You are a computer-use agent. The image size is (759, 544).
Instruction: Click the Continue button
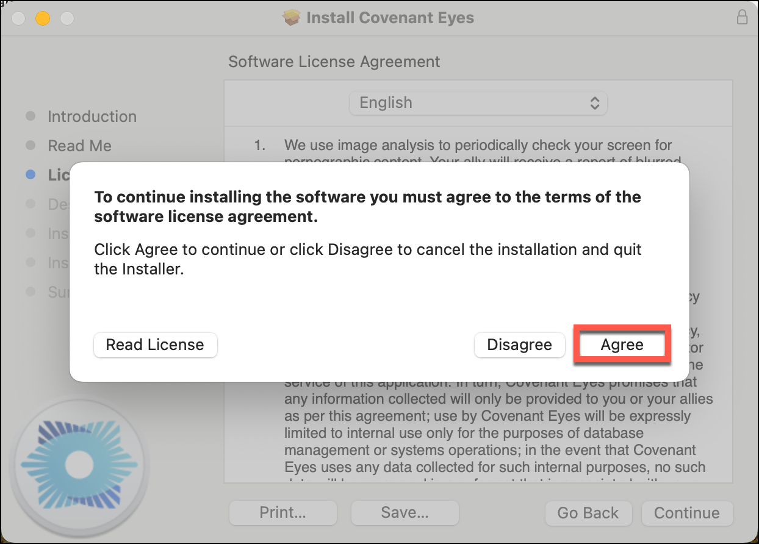click(686, 513)
